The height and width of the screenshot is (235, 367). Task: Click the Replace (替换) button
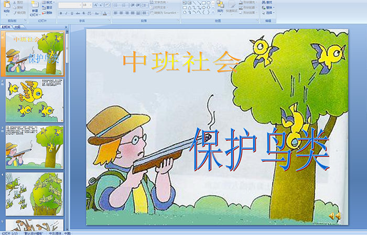pos(268,8)
